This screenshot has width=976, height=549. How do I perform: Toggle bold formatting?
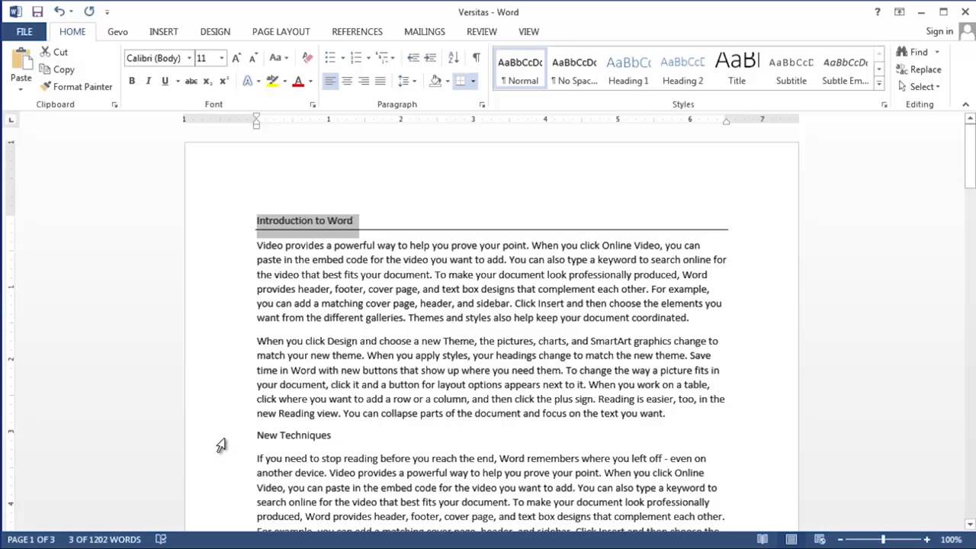132,81
